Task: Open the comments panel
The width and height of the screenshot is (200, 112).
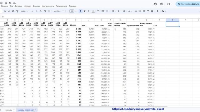Action: (162, 4)
